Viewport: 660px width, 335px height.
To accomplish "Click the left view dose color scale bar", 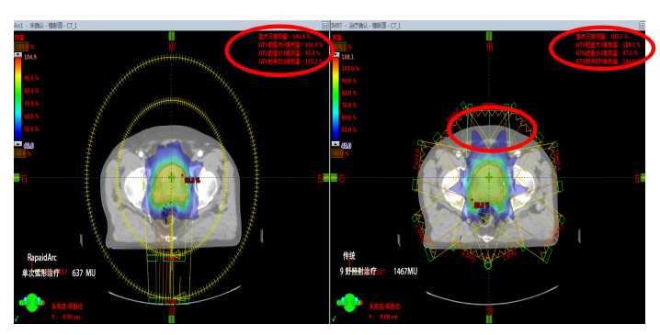I will click(18, 99).
